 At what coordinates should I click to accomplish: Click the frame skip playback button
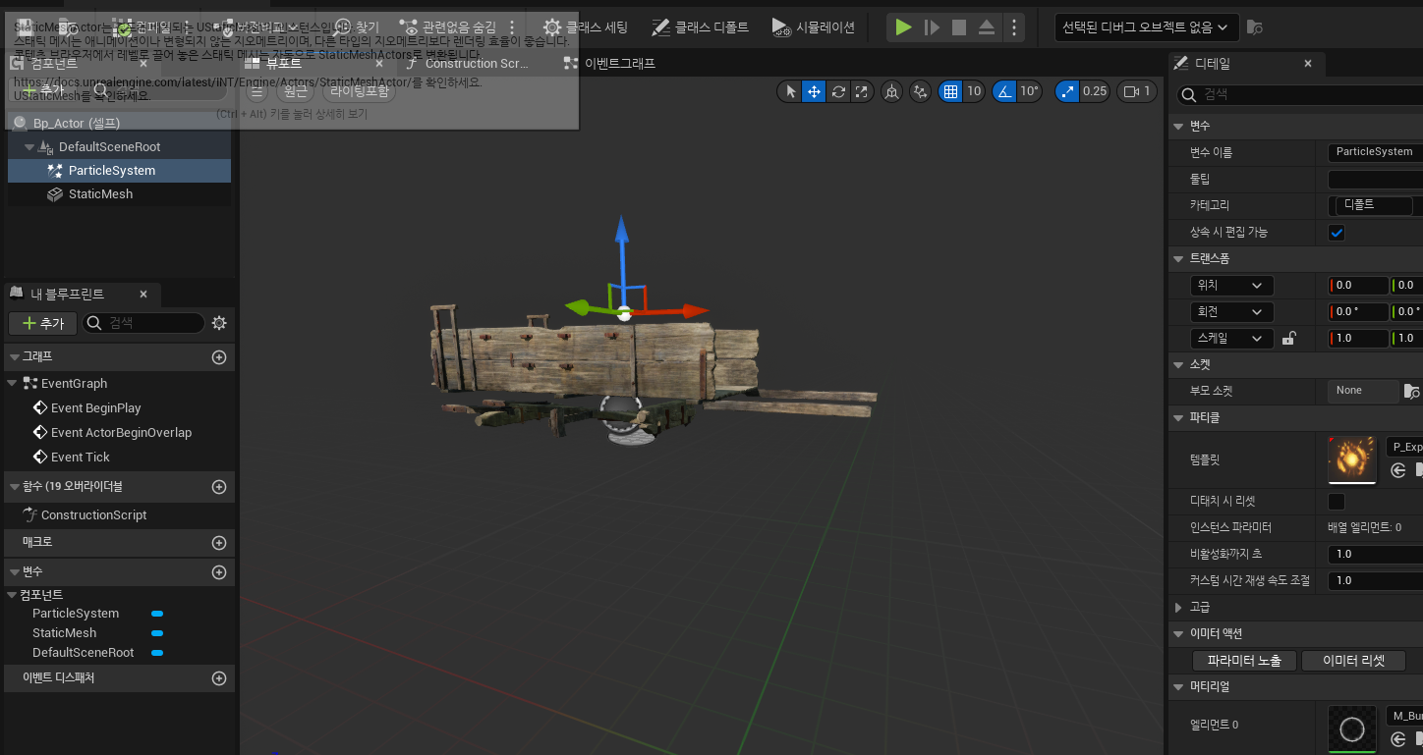932,27
